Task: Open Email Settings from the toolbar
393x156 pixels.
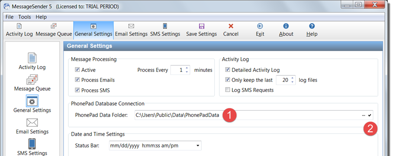Action: tap(131, 30)
